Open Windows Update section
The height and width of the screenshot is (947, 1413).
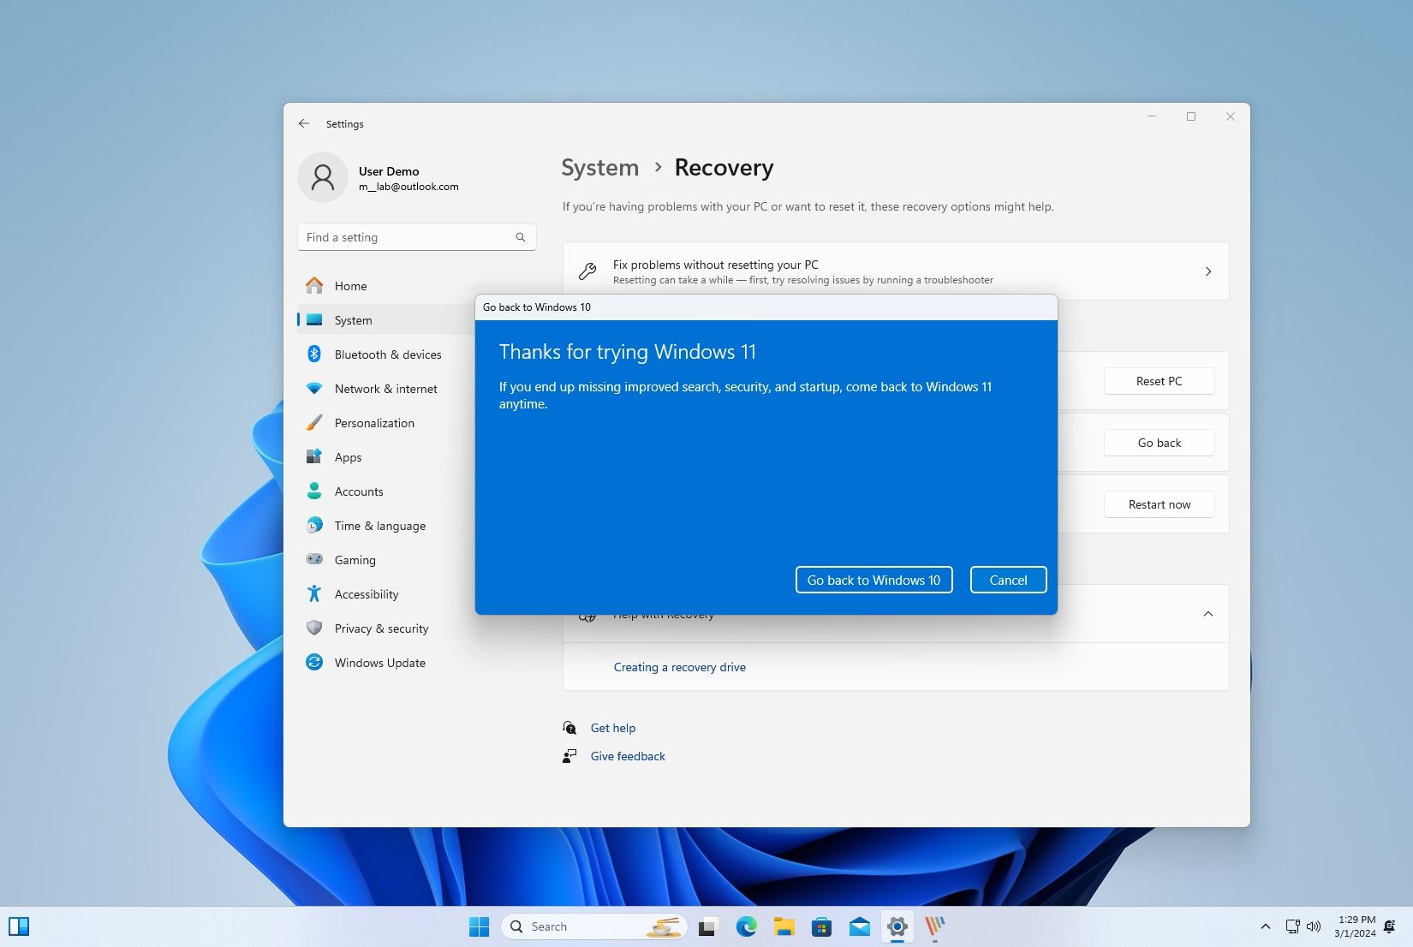379,663
